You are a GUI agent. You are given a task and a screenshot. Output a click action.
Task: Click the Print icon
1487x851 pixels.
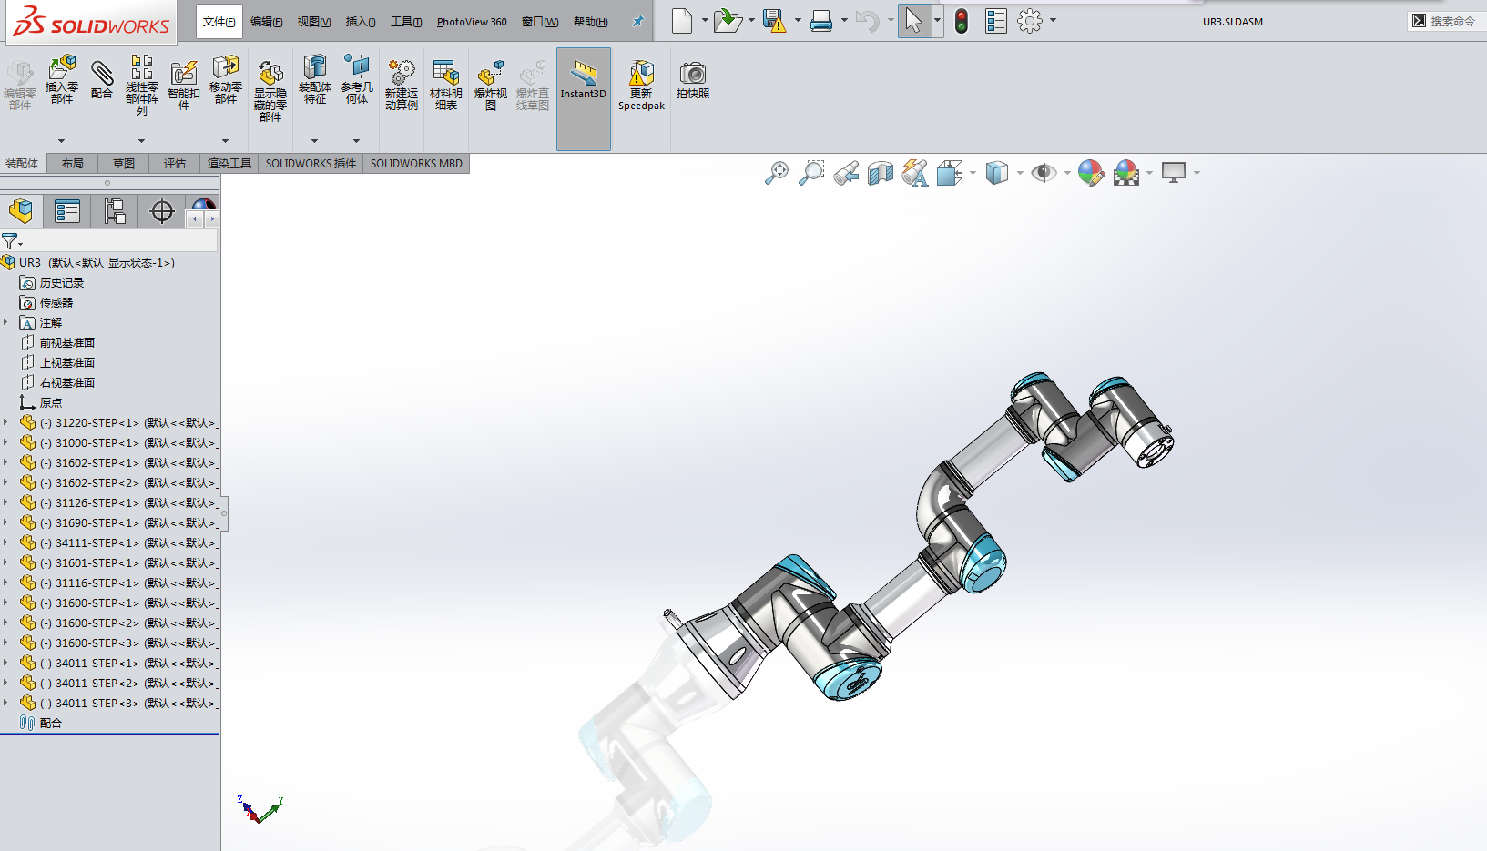821,21
